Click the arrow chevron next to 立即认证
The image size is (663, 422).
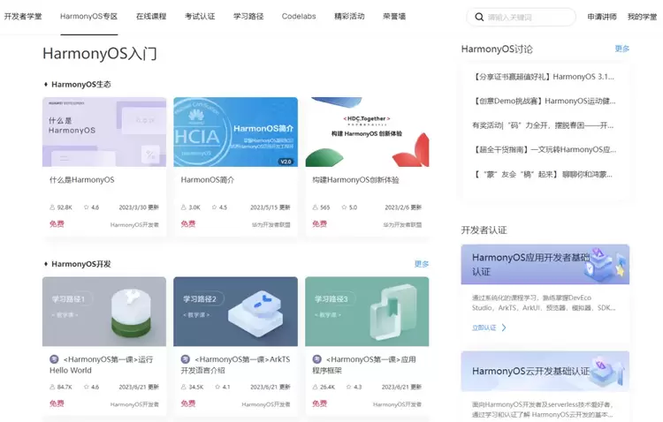pos(504,328)
